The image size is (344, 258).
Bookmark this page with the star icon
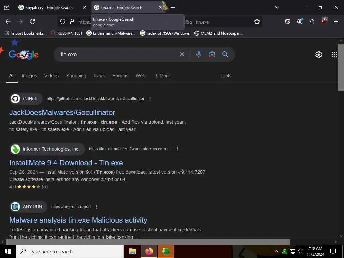coord(257,21)
